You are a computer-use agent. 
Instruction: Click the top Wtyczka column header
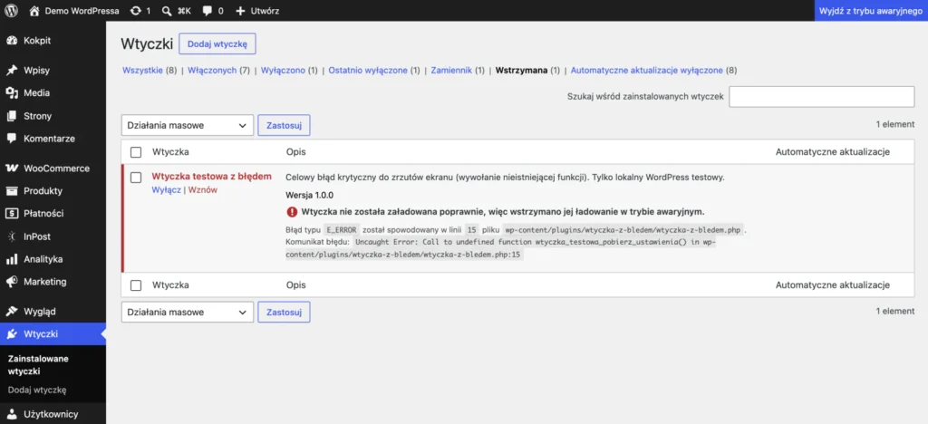point(170,152)
